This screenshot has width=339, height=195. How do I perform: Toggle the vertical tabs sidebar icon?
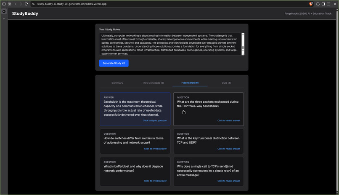tap(4, 4)
